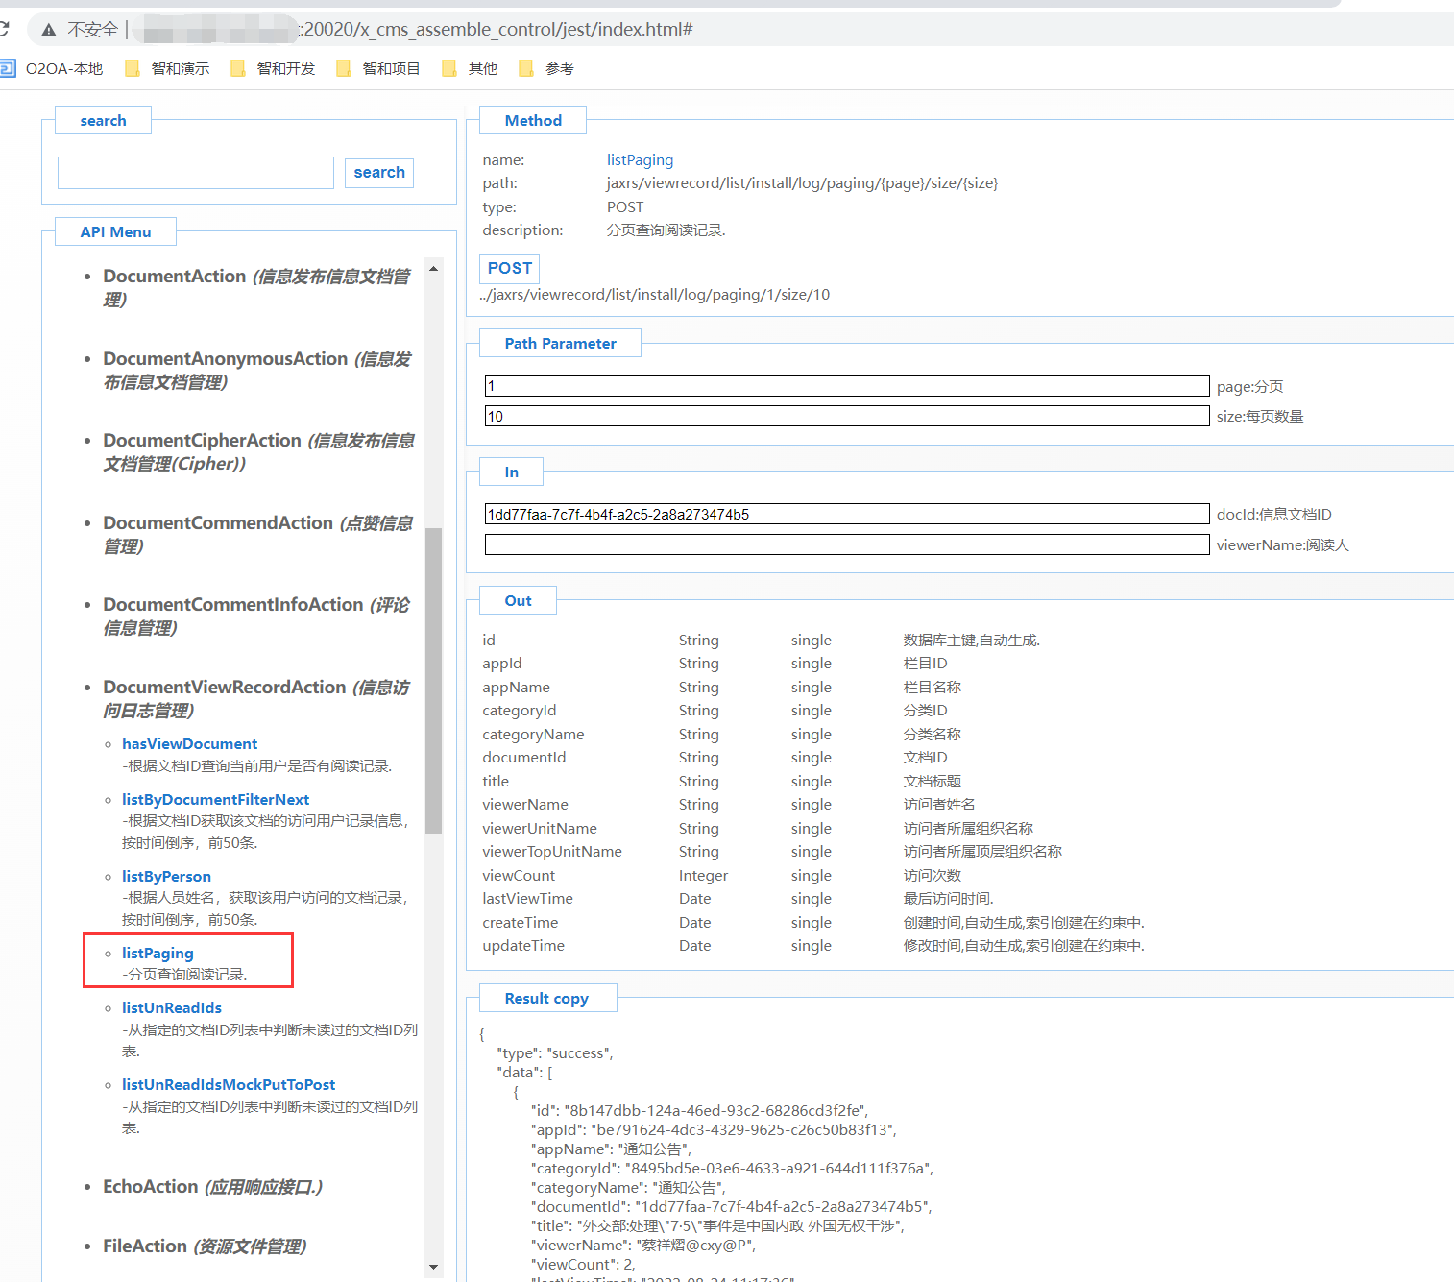Open the 智和项目 bookmark folder

[x=380, y=68]
